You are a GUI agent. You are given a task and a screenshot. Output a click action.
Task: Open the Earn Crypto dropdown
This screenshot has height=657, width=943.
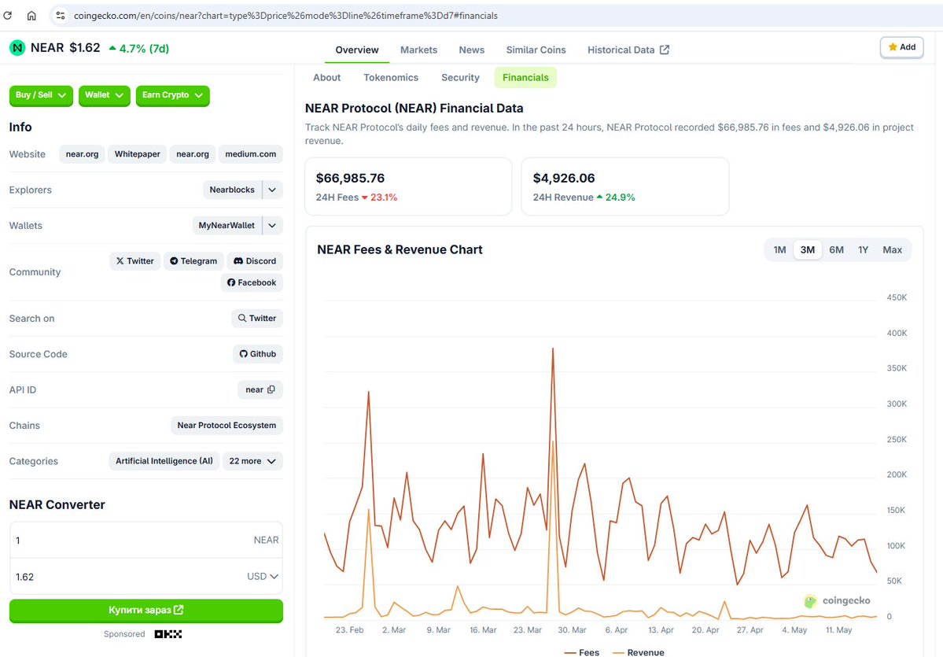172,95
